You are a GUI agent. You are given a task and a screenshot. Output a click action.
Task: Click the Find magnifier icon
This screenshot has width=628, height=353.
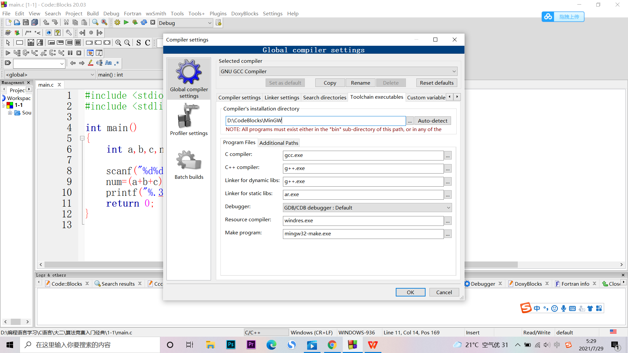coord(95,23)
